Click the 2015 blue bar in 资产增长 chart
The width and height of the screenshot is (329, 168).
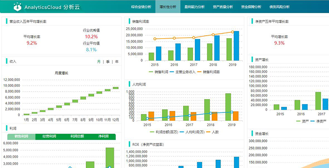[284, 108]
